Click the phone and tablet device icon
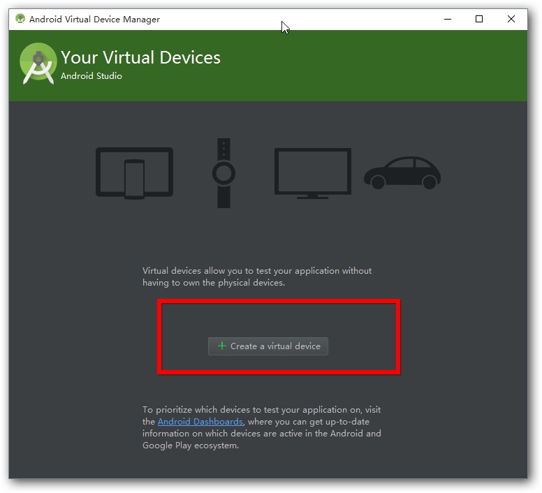This screenshot has height=493, width=542. [135, 173]
